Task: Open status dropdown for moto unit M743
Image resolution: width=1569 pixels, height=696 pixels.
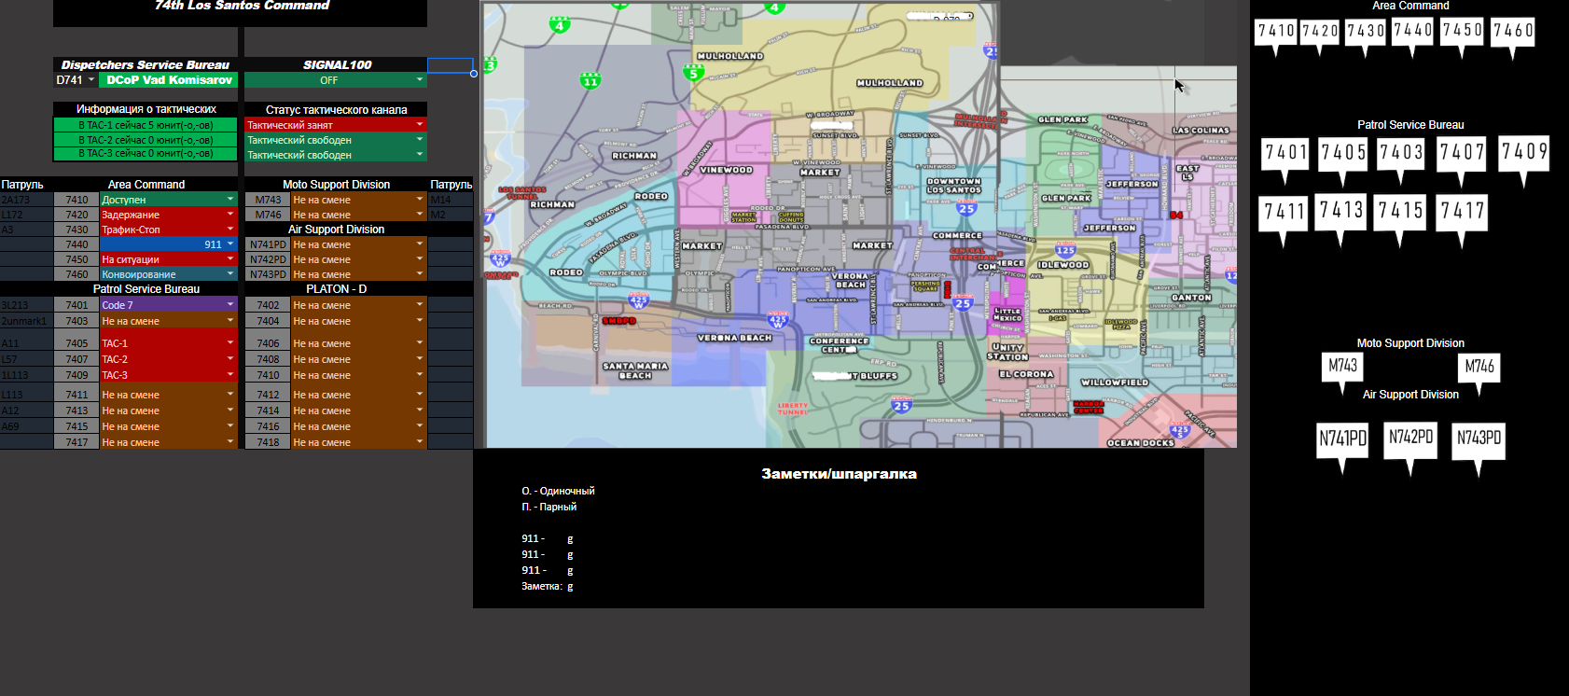Action: pyautogui.click(x=420, y=199)
